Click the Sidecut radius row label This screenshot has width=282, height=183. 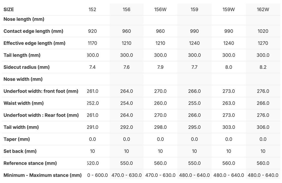click(x=27, y=67)
